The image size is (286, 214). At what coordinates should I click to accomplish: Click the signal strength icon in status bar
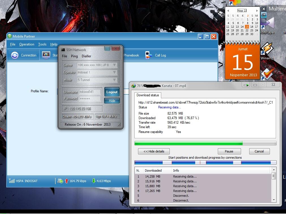click(x=12, y=181)
